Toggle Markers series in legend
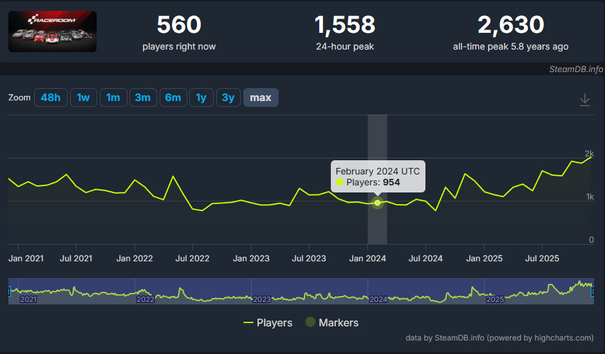The height and width of the screenshot is (354, 605). 331,322
